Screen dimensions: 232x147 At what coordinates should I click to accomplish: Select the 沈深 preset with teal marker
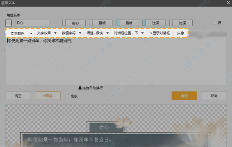(x=154, y=23)
